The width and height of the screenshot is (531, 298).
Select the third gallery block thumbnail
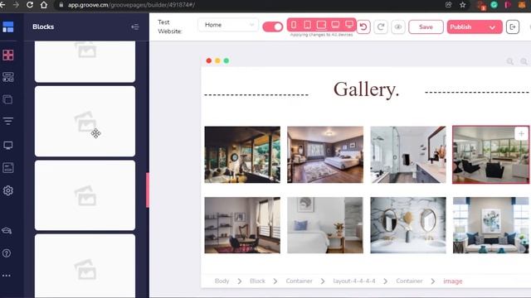(x=85, y=195)
